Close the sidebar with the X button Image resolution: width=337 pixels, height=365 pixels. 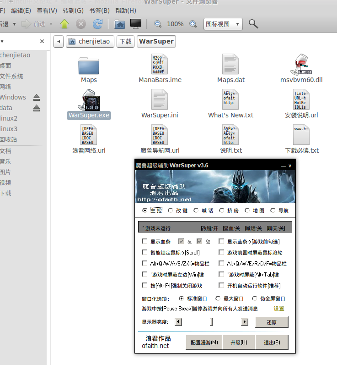(x=42, y=41)
